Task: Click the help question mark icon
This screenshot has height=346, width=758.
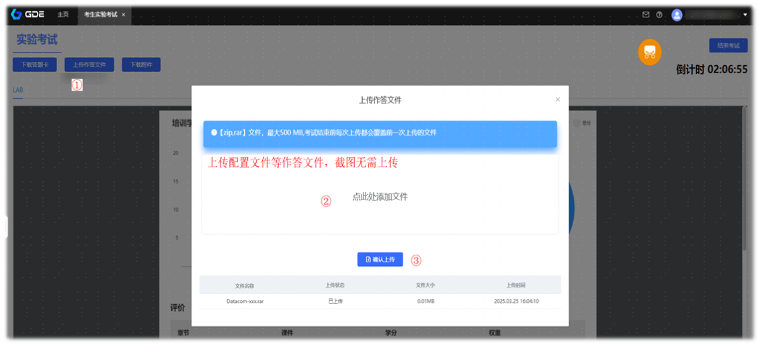Action: tap(659, 14)
